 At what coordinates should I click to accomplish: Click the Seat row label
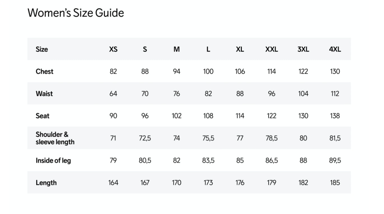pos(43,116)
